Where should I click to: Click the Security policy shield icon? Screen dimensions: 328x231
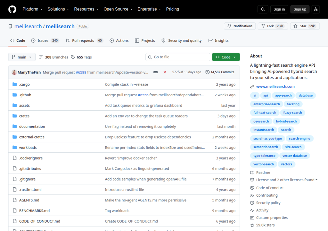(252, 203)
